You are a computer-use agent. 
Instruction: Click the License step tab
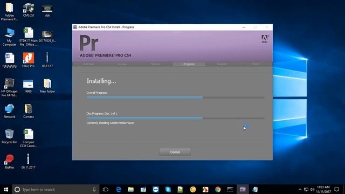click(x=122, y=64)
